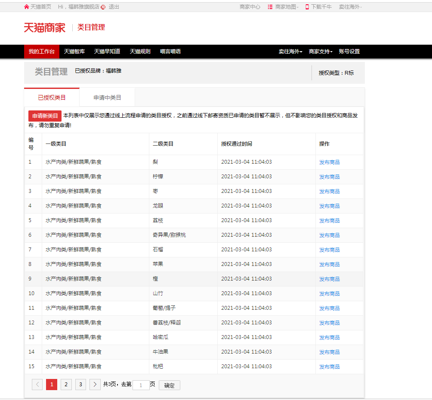Expand the 商家地图 dropdown in top bar
This screenshot has height=400, width=432.
pyautogui.click(x=287, y=7)
